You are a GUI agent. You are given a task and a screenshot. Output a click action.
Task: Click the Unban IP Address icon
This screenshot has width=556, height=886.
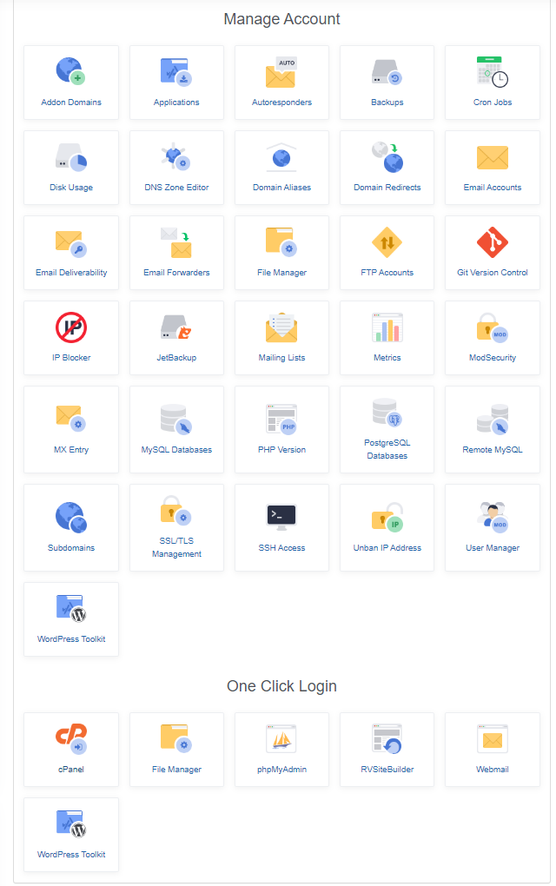pyautogui.click(x=387, y=517)
